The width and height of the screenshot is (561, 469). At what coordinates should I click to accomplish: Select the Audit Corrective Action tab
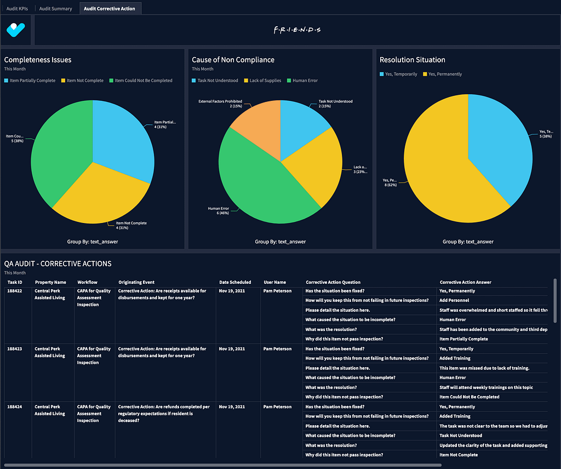pyautogui.click(x=110, y=9)
